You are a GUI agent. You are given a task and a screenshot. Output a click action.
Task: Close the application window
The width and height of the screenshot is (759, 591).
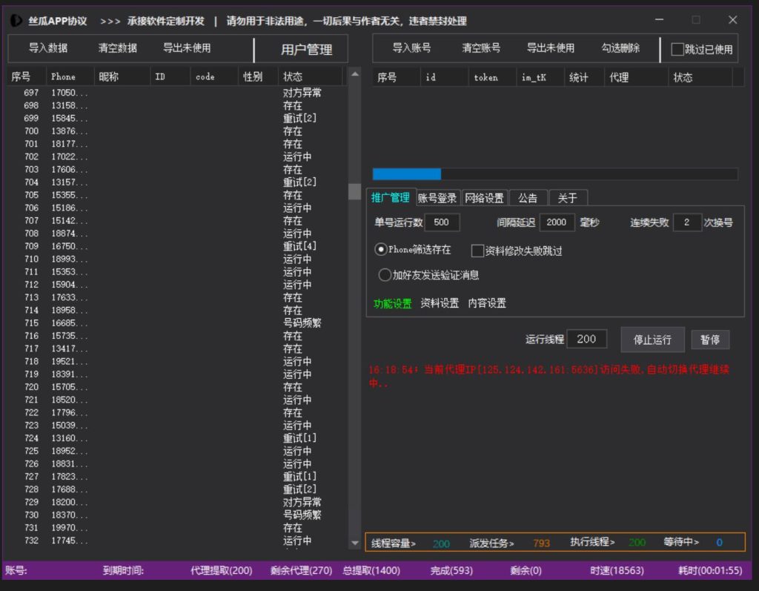[x=732, y=20]
